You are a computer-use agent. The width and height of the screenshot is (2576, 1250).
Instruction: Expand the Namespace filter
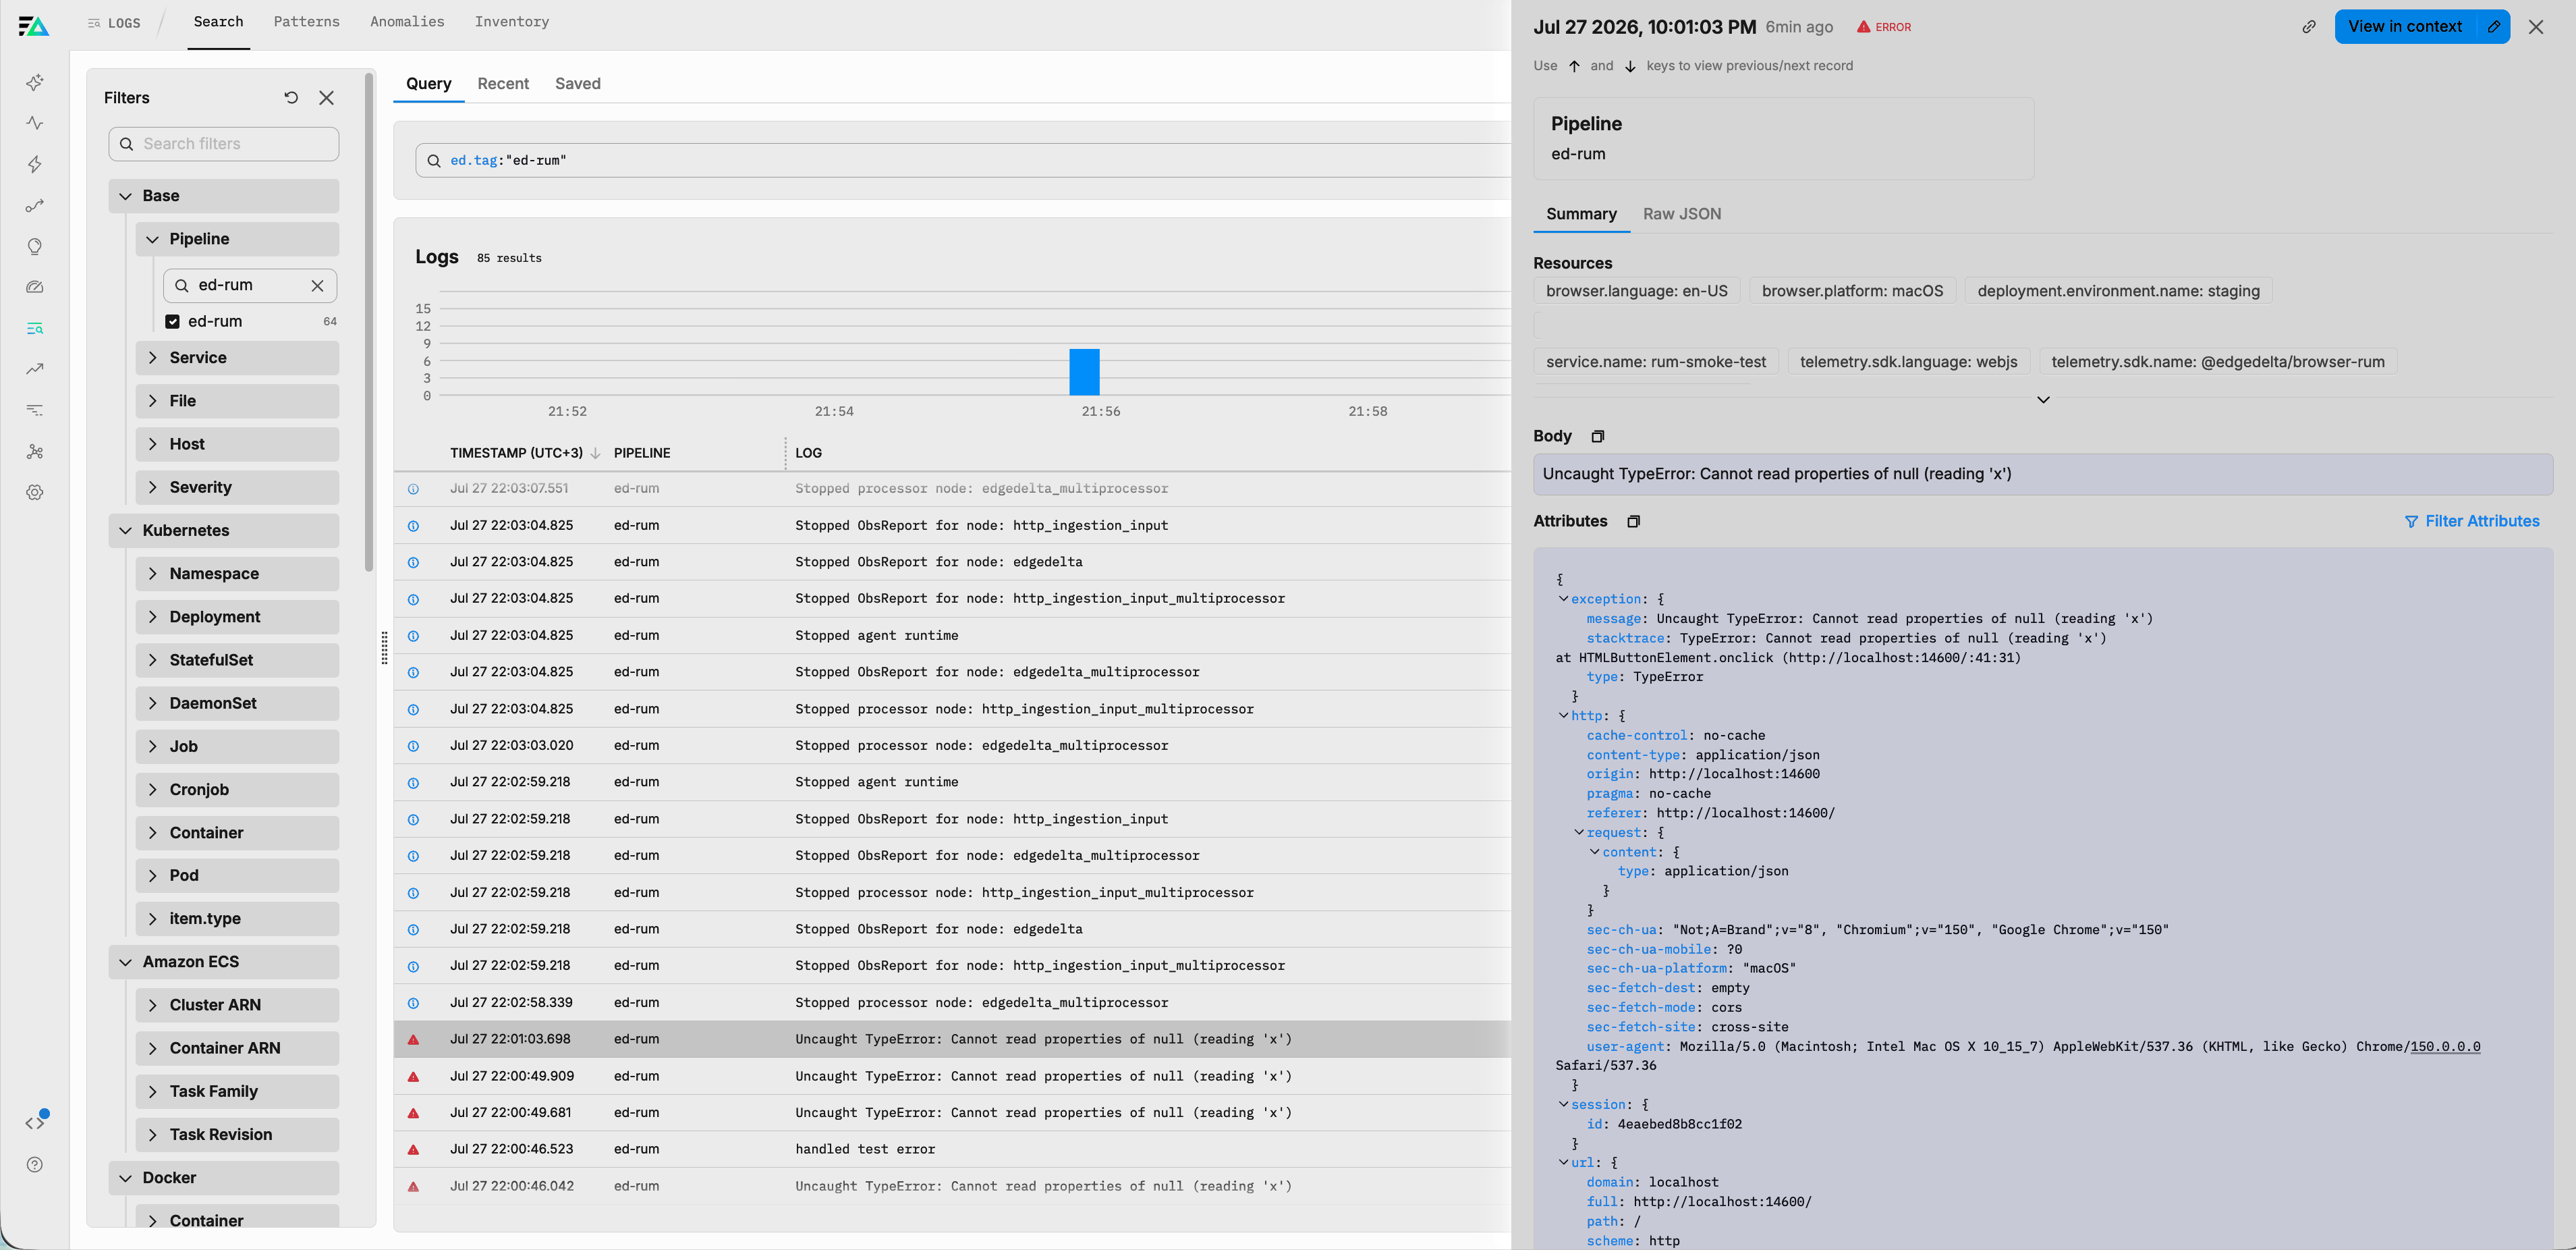pyautogui.click(x=152, y=574)
